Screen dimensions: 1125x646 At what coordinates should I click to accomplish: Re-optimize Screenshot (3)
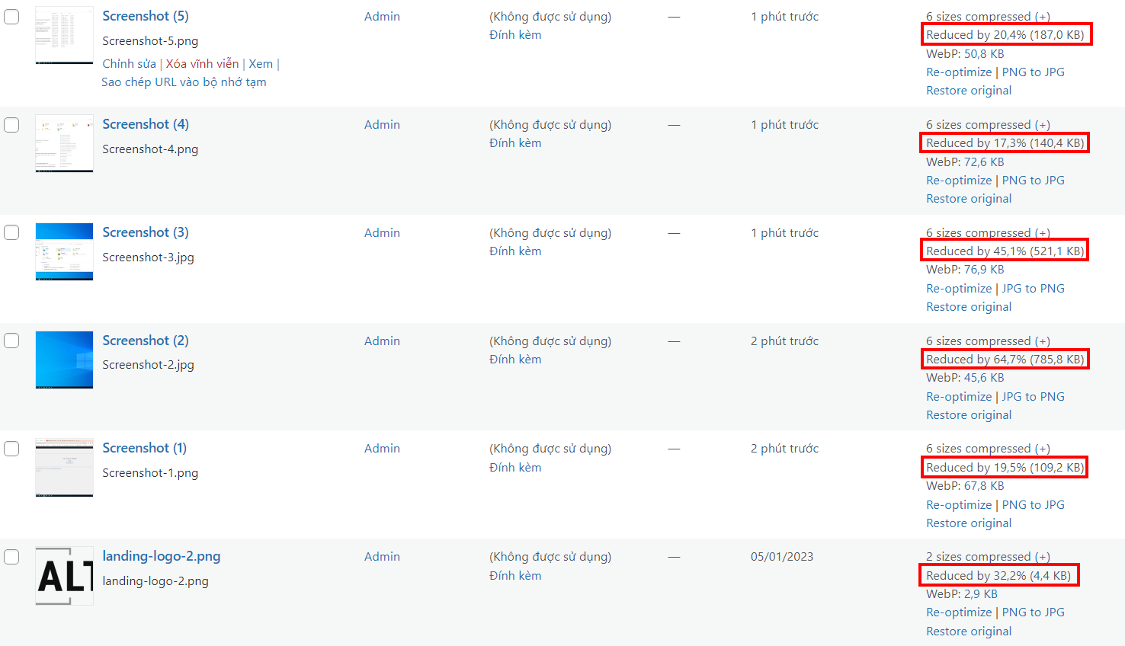(958, 288)
